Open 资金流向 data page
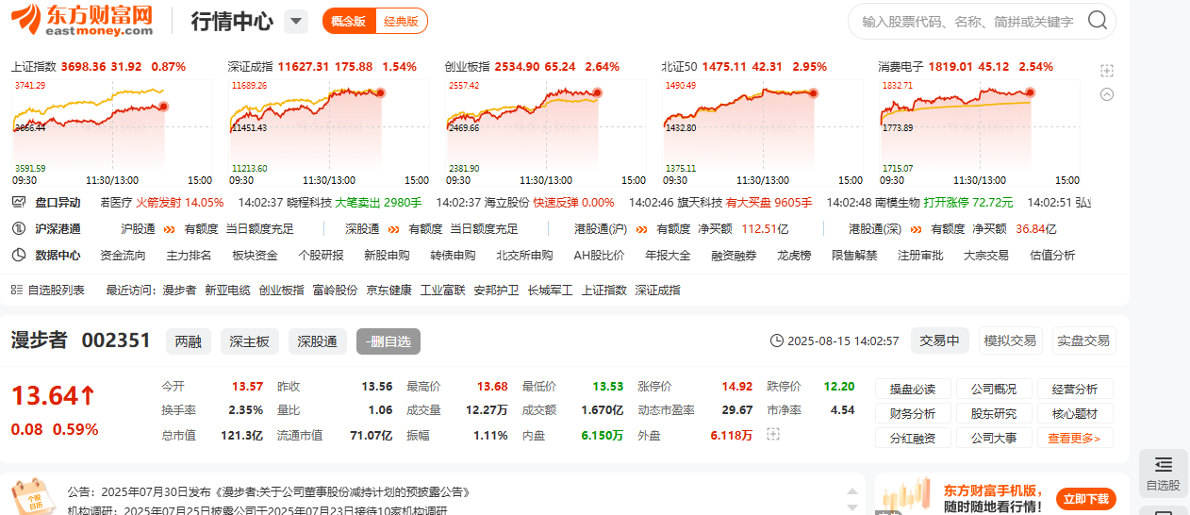The width and height of the screenshot is (1190, 515). point(123,255)
